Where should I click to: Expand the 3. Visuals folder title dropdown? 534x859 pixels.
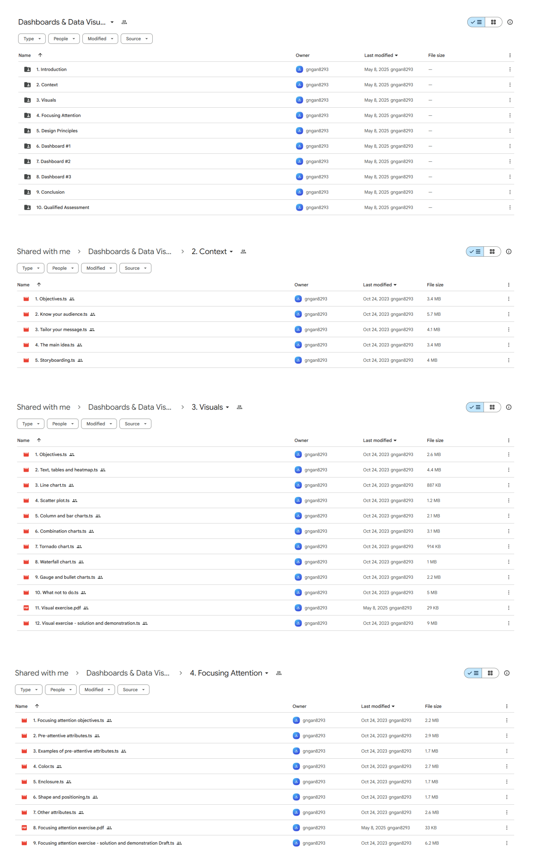click(227, 407)
